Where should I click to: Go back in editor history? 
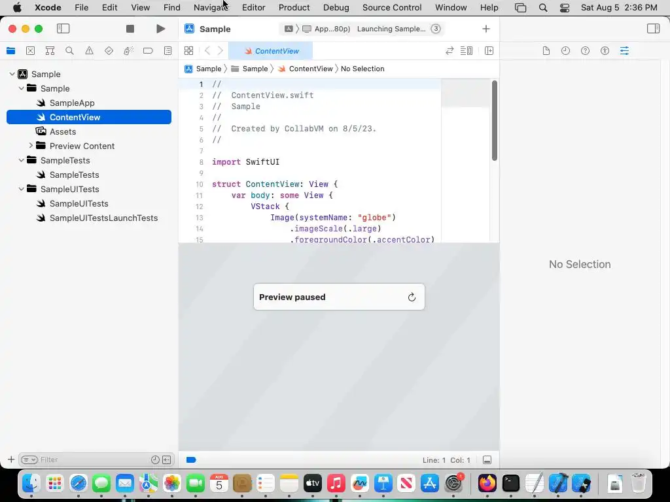click(x=207, y=51)
